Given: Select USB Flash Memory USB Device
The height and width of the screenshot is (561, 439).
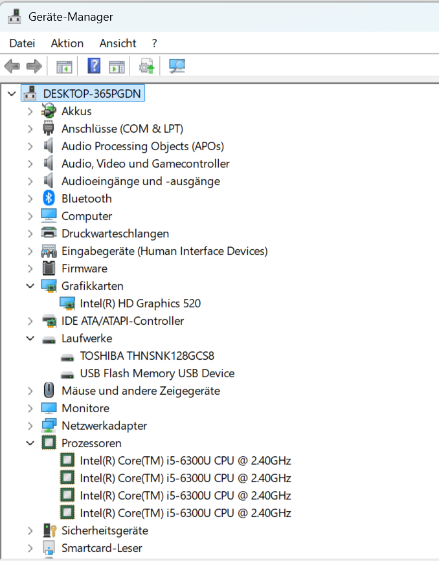Looking at the screenshot, I should 157,373.
